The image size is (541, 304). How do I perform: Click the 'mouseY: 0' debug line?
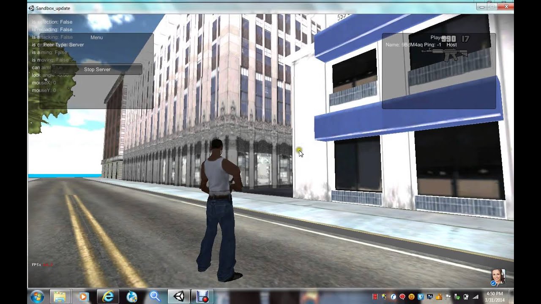pos(44,90)
